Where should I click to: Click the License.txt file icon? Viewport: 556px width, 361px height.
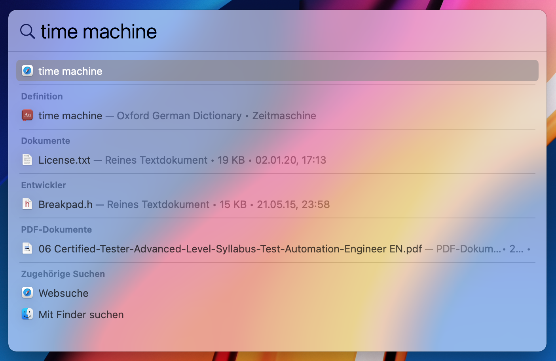click(x=27, y=160)
